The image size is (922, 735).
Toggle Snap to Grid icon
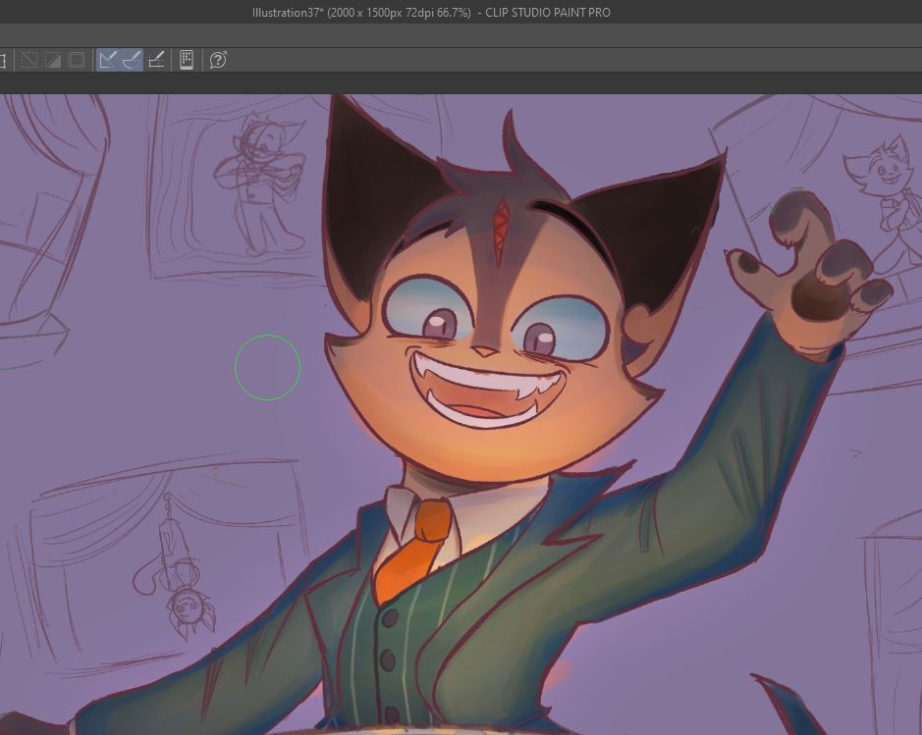156,60
